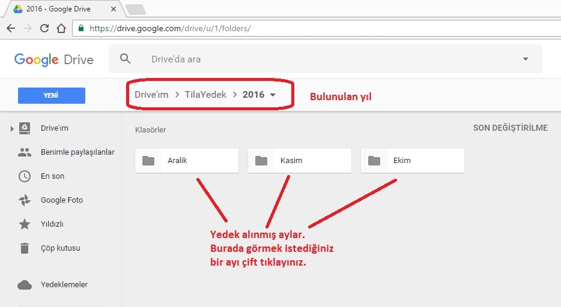Screen dimensions: 561x307
Task: Open a new browser tab
Action: click(136, 10)
